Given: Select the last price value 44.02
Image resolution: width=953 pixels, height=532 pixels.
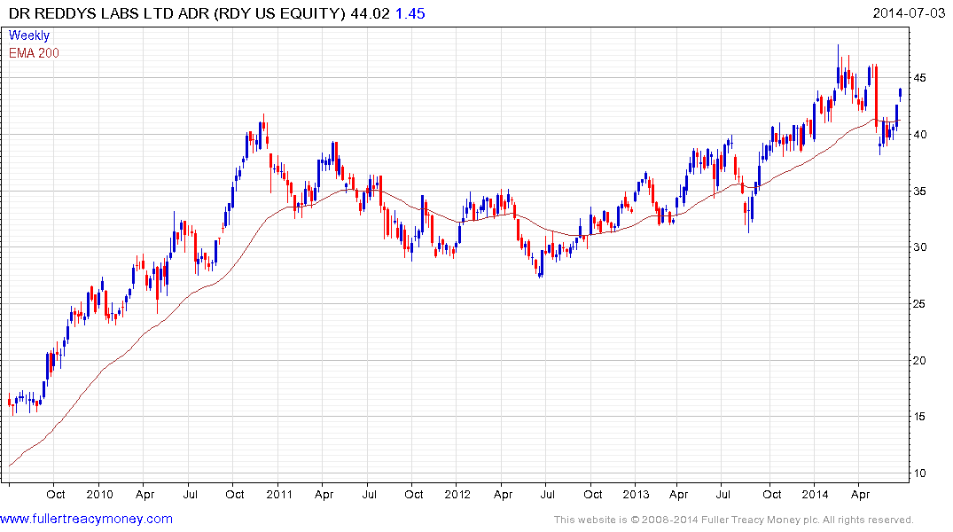Looking at the screenshot, I should click(370, 13).
